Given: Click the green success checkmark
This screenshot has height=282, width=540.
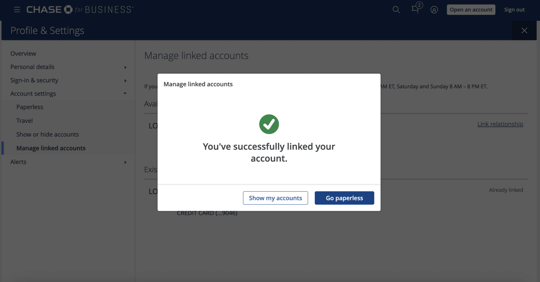Looking at the screenshot, I should [269, 124].
